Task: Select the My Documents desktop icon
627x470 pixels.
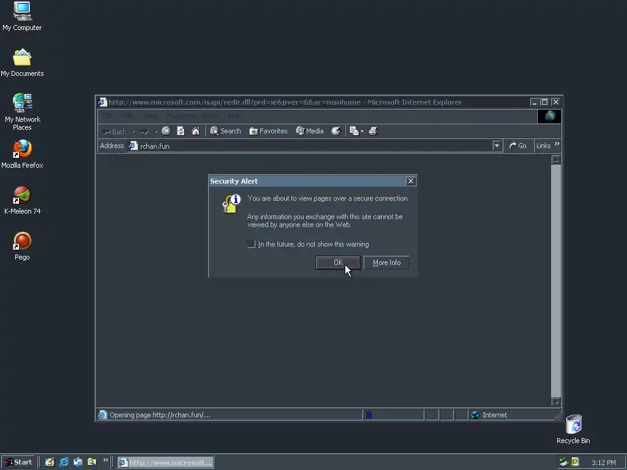Action: 22,63
